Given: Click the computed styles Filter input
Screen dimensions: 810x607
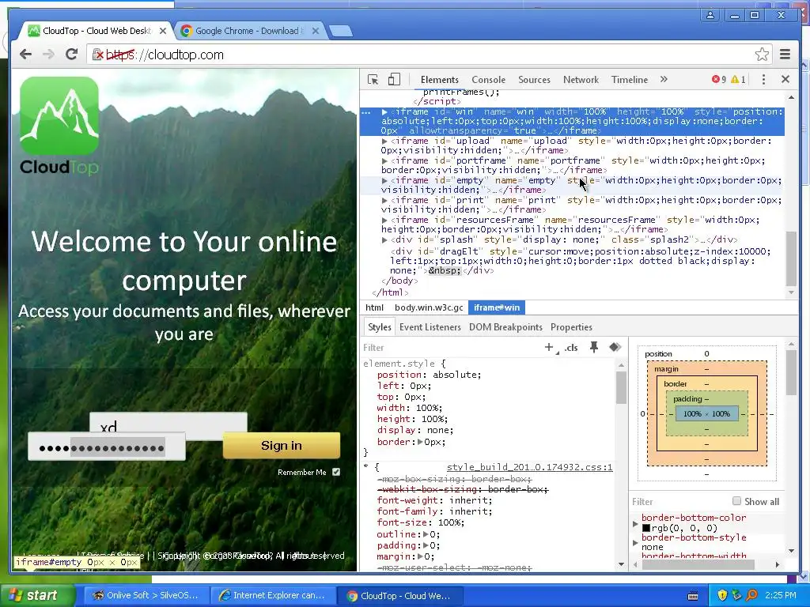Looking at the screenshot, I should coord(677,502).
